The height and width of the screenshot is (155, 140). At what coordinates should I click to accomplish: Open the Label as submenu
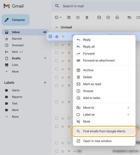pos(104,114)
